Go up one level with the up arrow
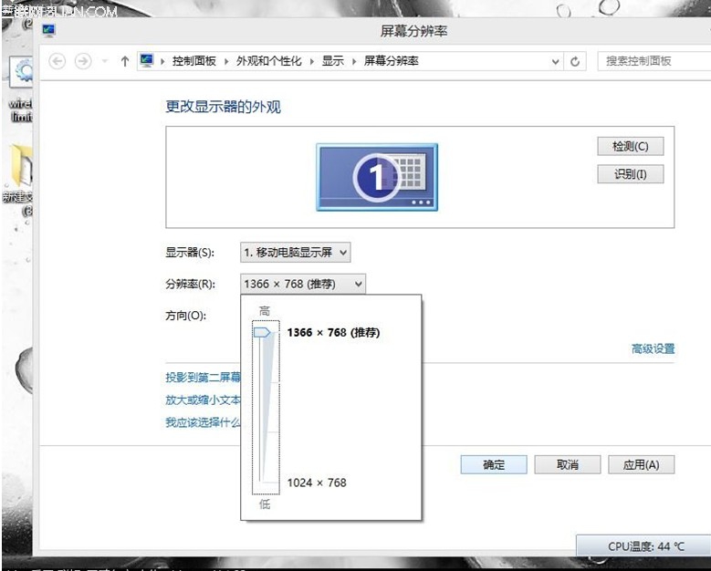The height and width of the screenshot is (571, 711). pyautogui.click(x=125, y=61)
